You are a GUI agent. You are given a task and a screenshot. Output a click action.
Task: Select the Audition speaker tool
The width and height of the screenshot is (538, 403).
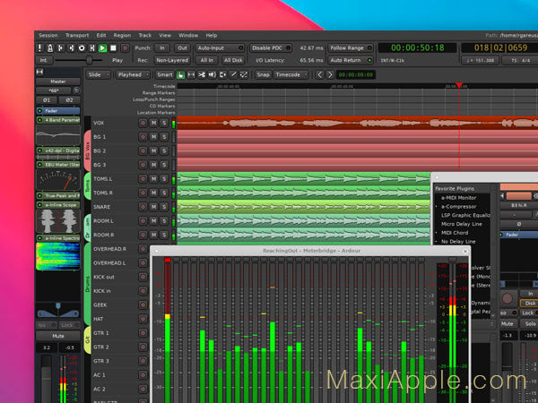tap(212, 74)
